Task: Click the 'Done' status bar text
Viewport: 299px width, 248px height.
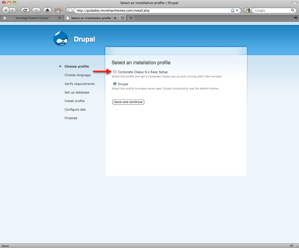Action: point(5,246)
